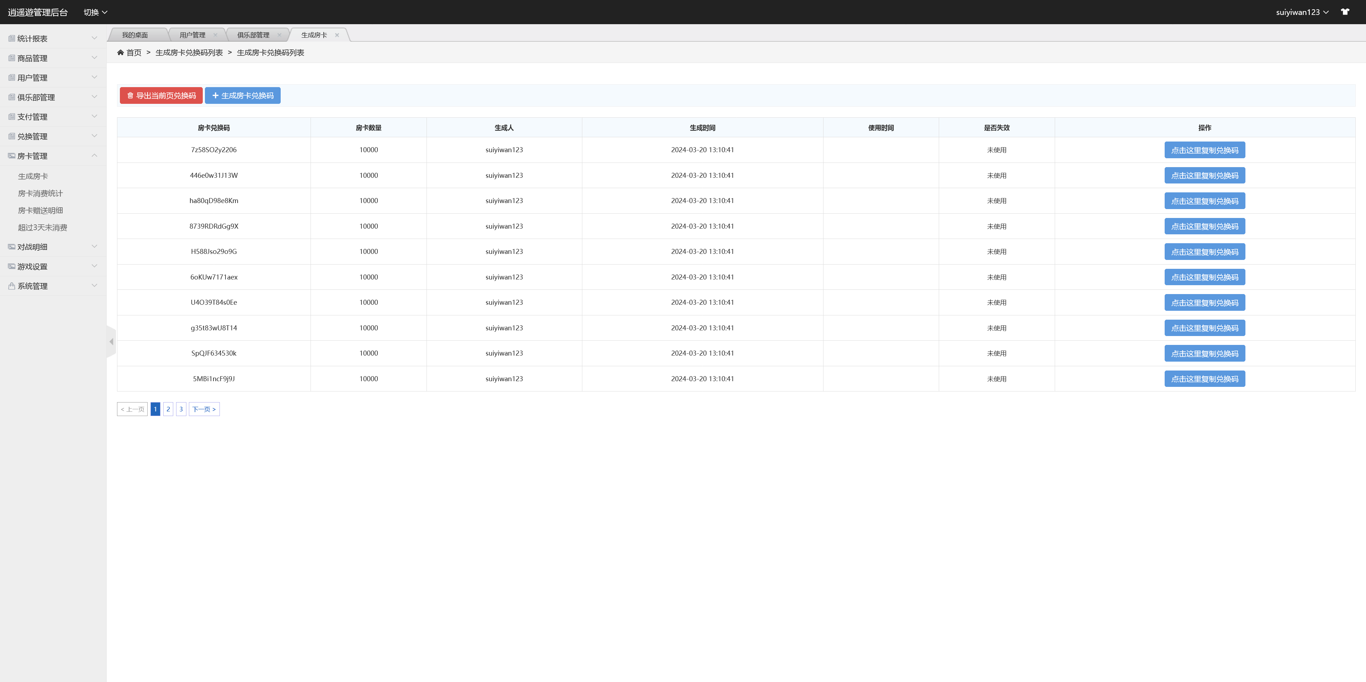1366x682 pixels.
Task: Click the 统计报表 sidebar icon
Action: 12,38
